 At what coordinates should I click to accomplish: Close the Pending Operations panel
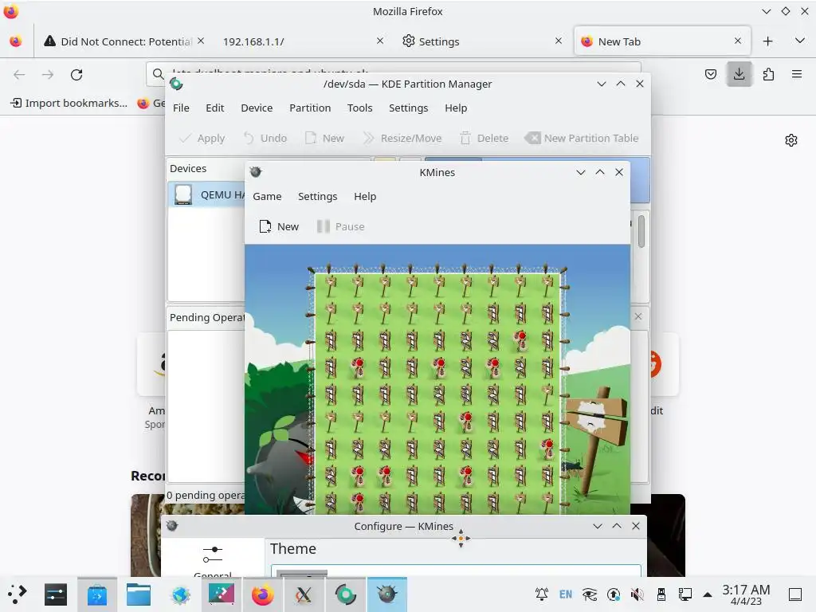638,316
